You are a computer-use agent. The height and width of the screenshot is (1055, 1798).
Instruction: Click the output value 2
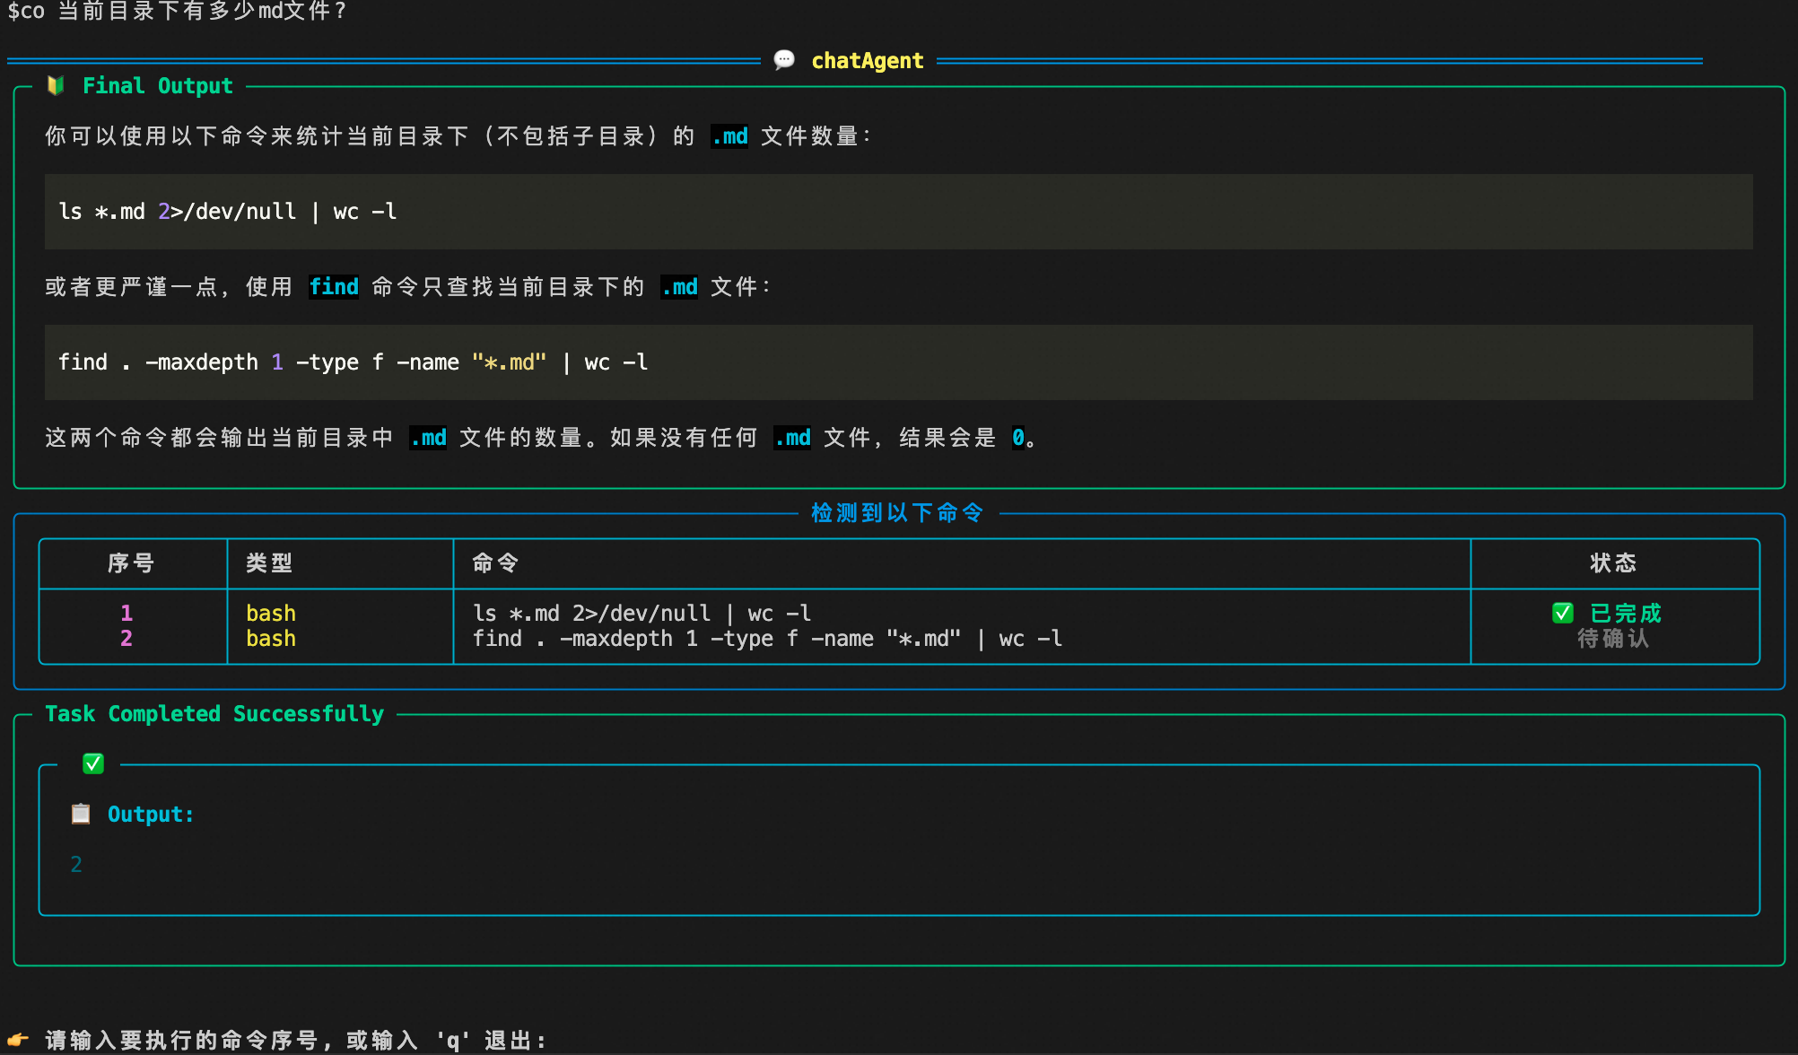[76, 864]
